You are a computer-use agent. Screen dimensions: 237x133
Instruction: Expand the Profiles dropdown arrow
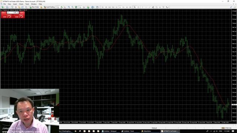pos(9,7)
